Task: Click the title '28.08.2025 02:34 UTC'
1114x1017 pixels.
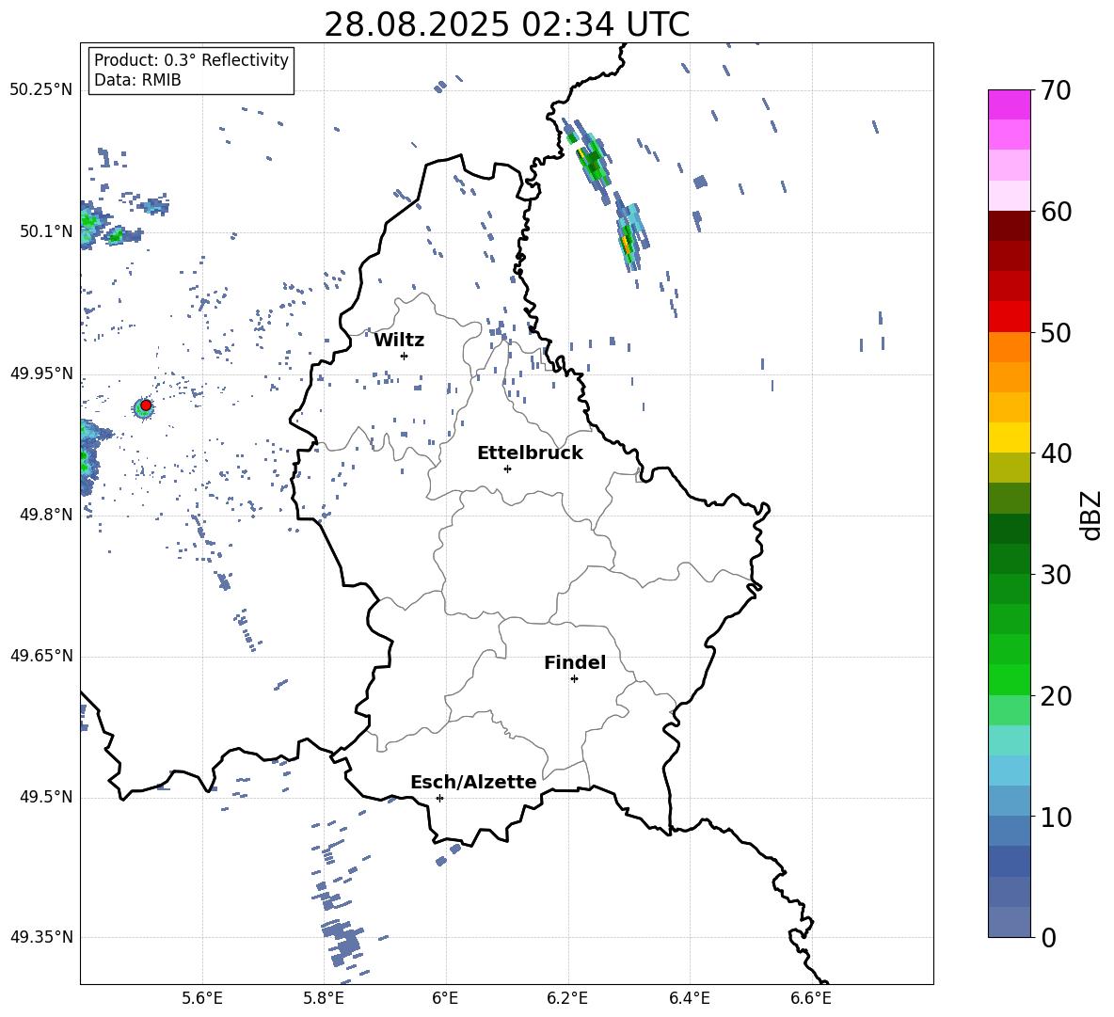Action: click(506, 24)
